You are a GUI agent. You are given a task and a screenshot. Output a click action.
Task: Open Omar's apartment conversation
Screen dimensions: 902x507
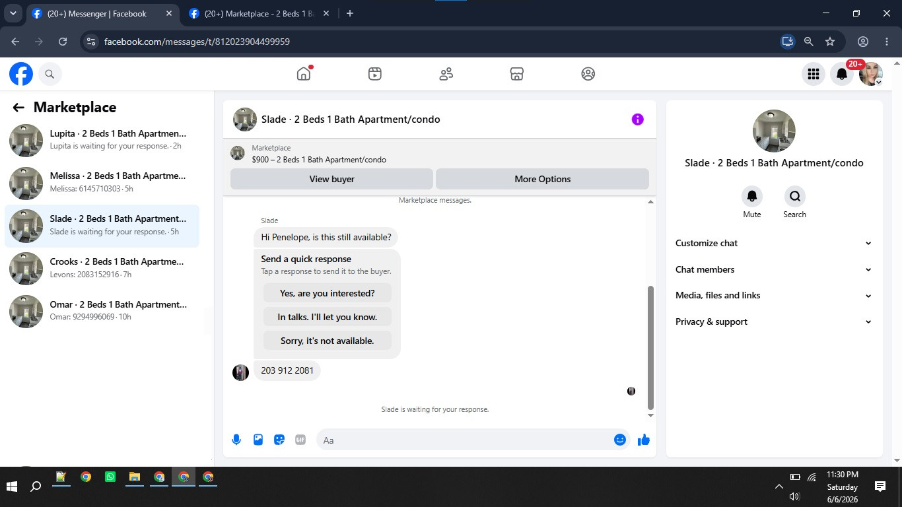(102, 312)
